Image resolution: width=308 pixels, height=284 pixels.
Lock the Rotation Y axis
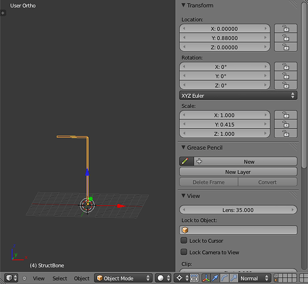pyautogui.click(x=286, y=76)
